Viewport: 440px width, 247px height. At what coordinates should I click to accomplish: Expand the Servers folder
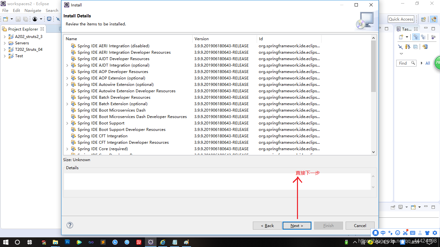(x=5, y=43)
